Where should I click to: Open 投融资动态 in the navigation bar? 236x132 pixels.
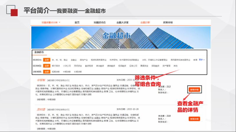point(100,22)
